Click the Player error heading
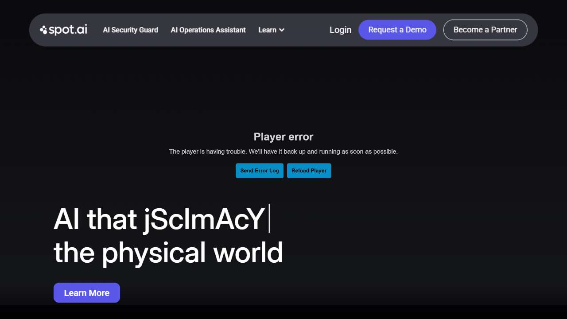Image resolution: width=567 pixels, height=319 pixels. [x=283, y=137]
